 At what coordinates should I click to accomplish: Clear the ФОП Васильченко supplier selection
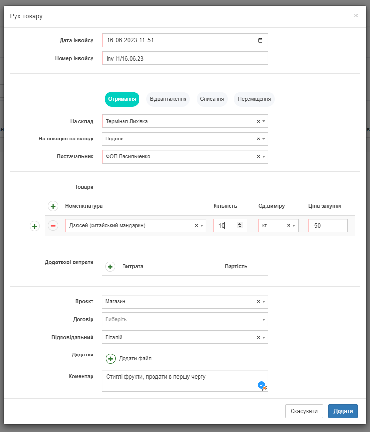click(x=258, y=156)
